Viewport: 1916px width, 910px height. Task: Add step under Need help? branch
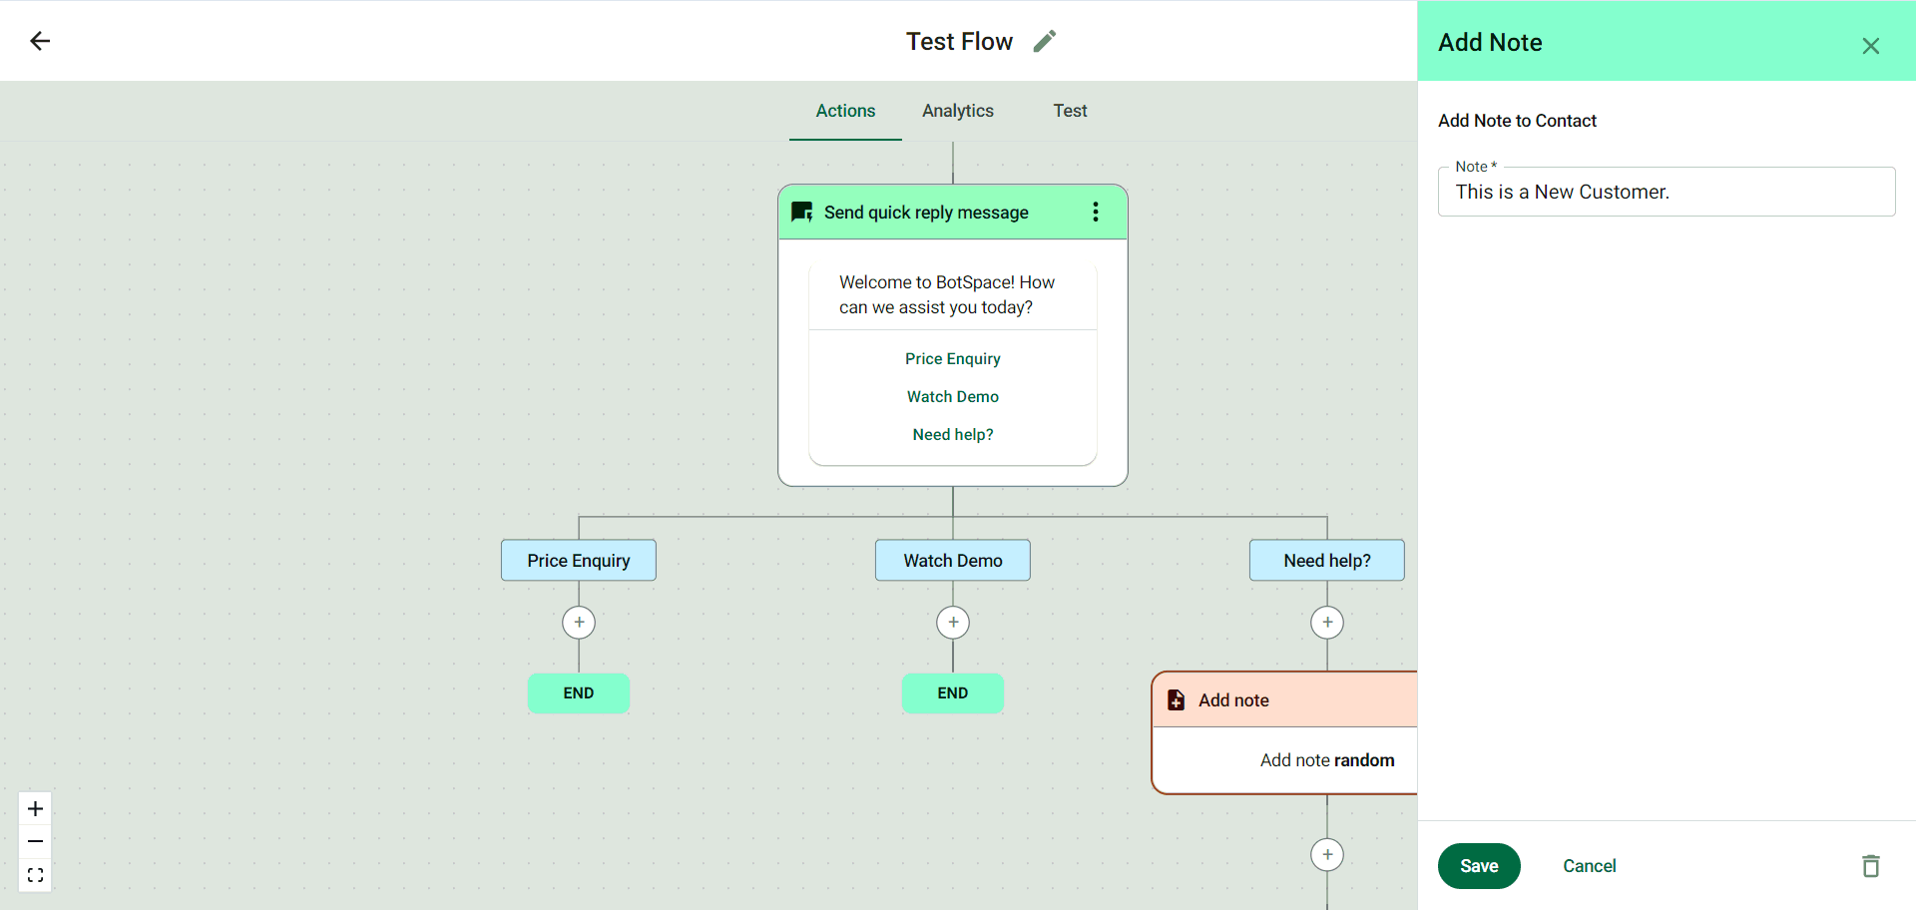(1327, 623)
